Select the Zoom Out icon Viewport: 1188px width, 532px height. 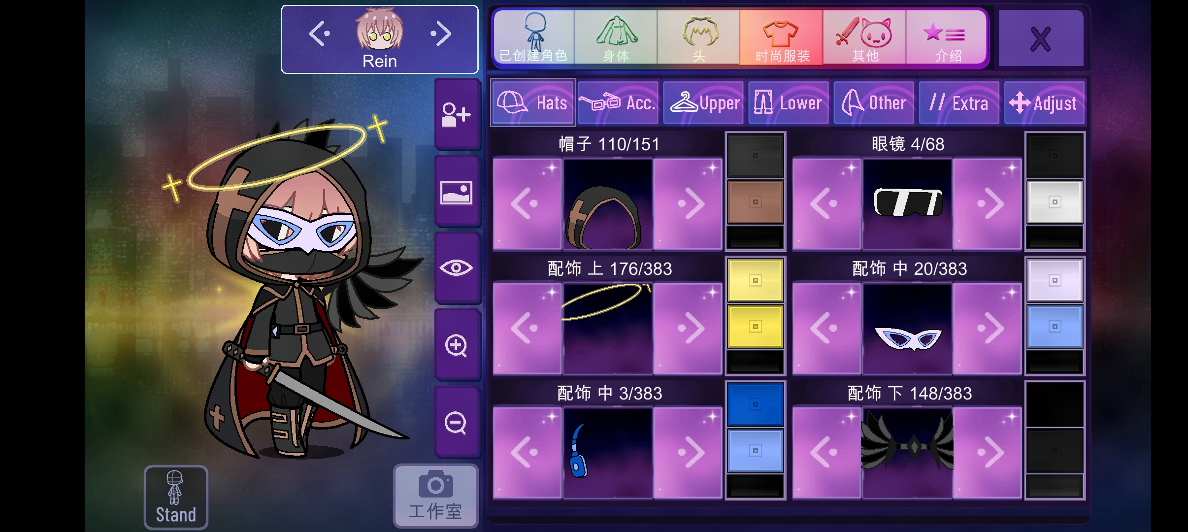click(456, 421)
